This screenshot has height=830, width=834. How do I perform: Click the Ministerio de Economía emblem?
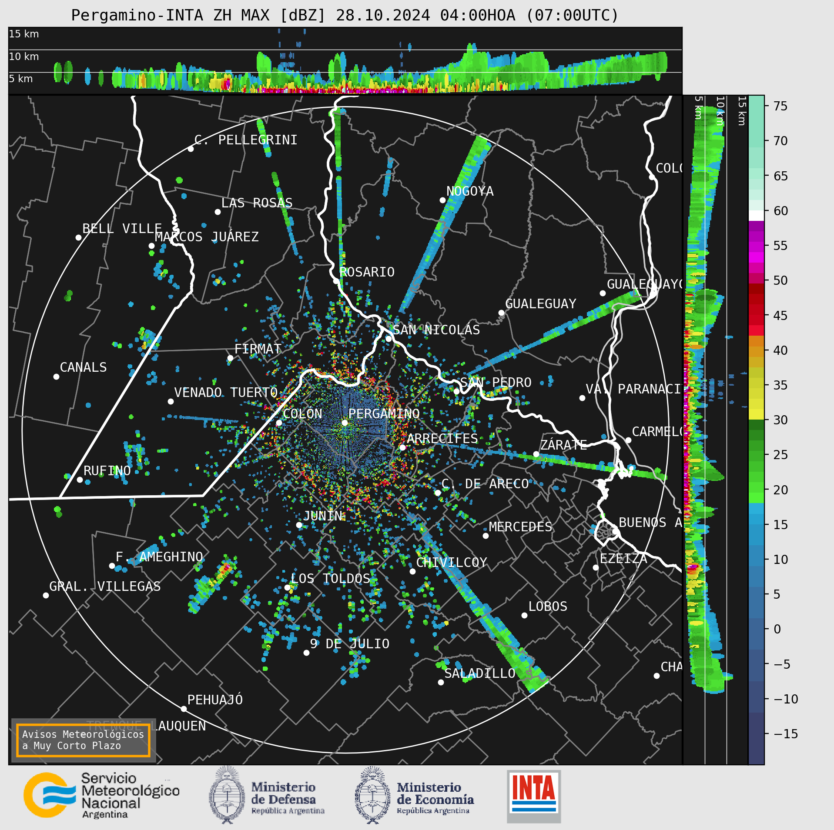372,796
